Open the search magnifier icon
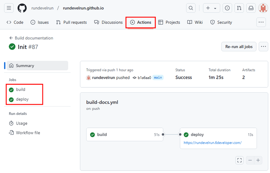The image size is (270, 173). click(x=191, y=8)
